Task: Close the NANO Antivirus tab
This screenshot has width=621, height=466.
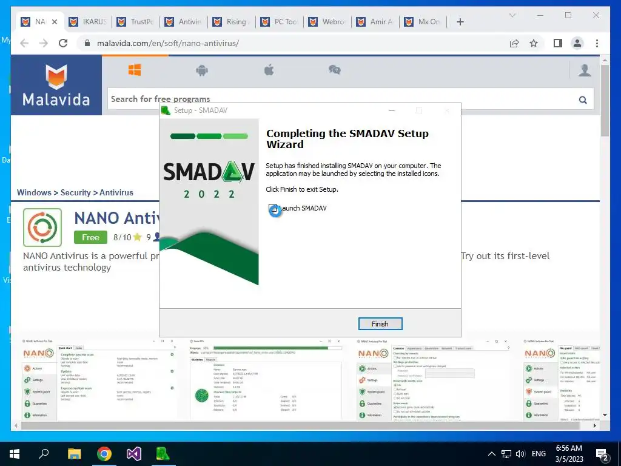Action: point(55,22)
